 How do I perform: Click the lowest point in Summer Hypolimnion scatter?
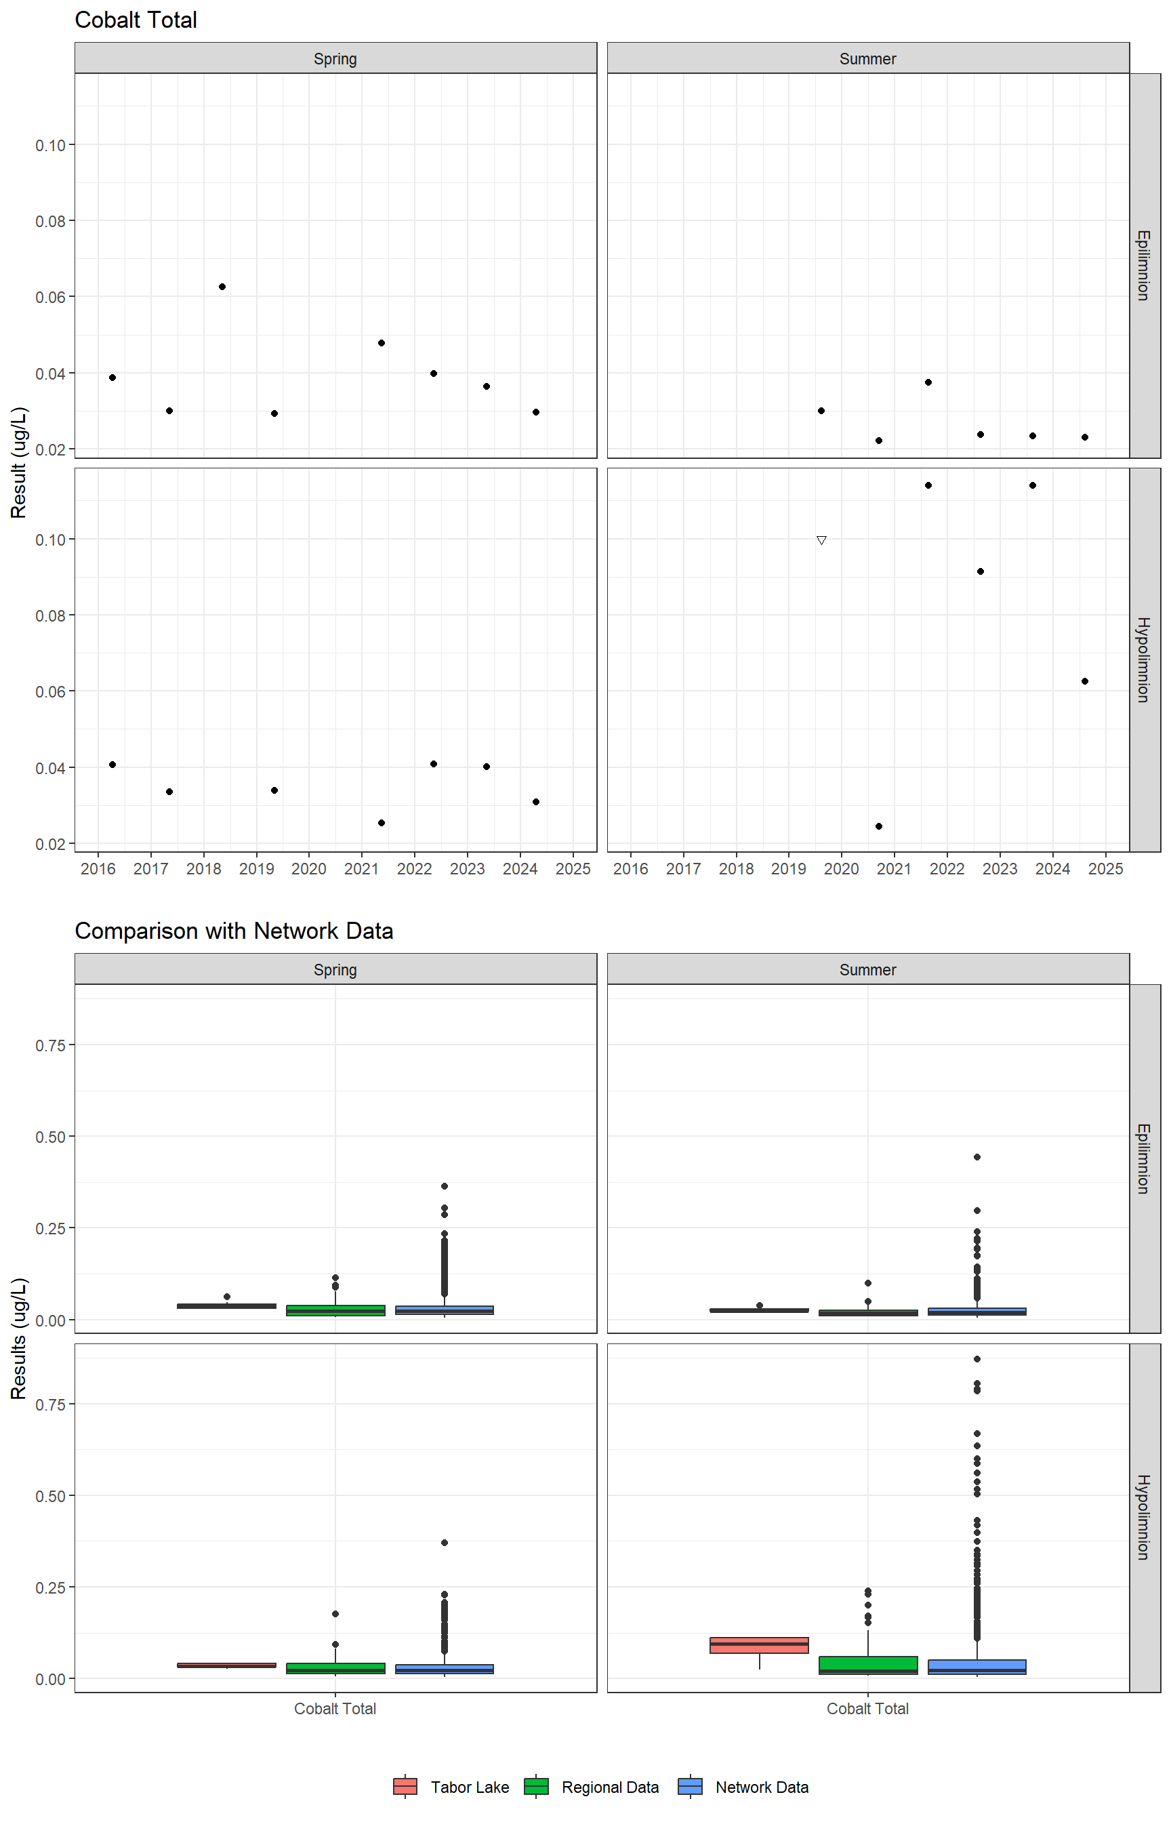[x=879, y=826]
